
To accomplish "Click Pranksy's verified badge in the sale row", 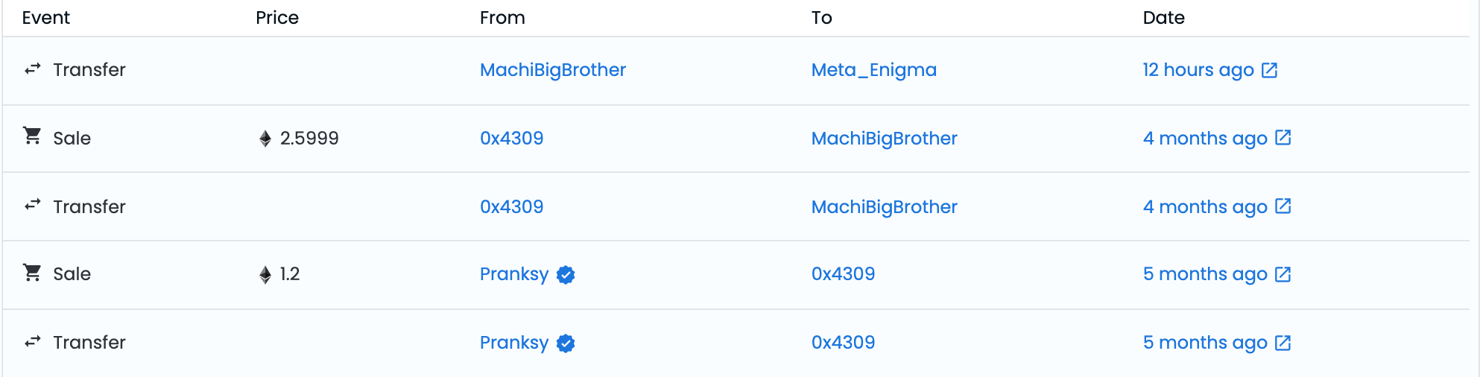I will (566, 275).
